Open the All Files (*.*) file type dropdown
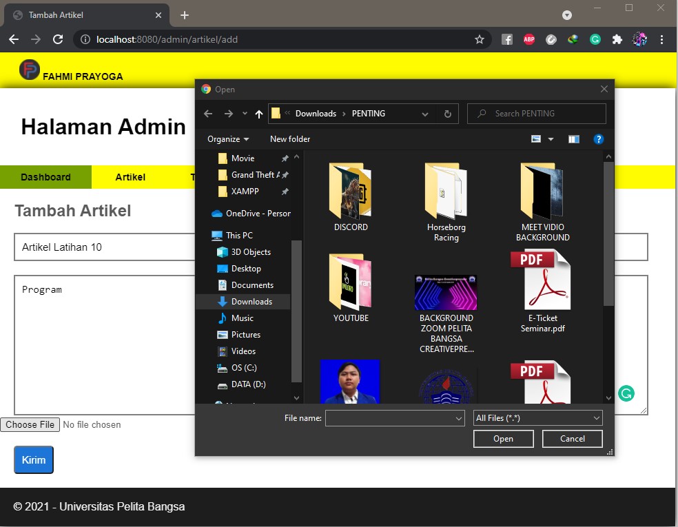This screenshot has width=678, height=527. [x=537, y=417]
